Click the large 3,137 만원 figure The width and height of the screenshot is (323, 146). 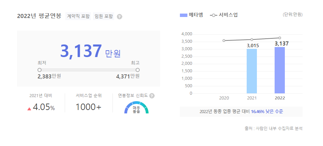tap(90, 51)
